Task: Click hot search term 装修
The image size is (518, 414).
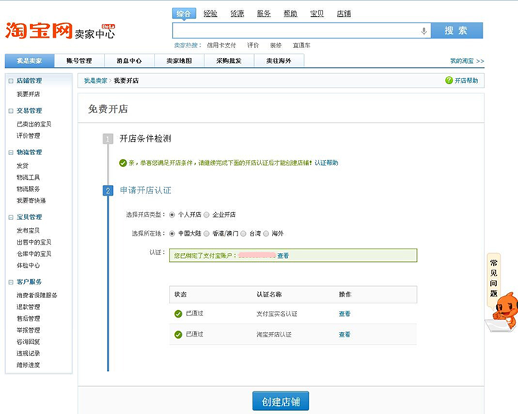Action: point(275,45)
